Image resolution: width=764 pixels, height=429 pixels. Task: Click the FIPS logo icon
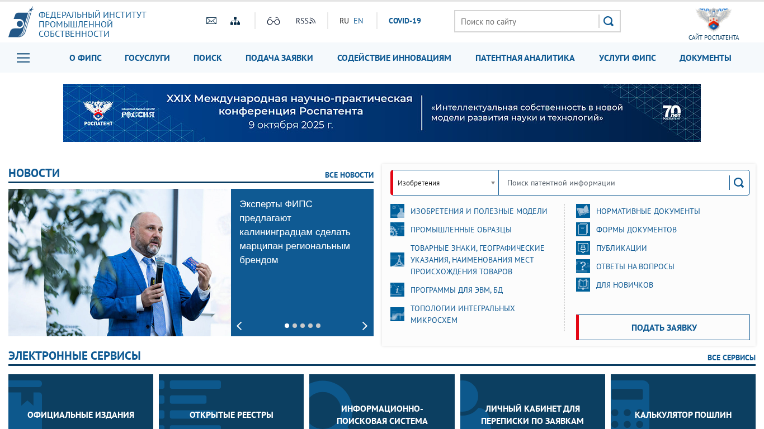[21, 22]
